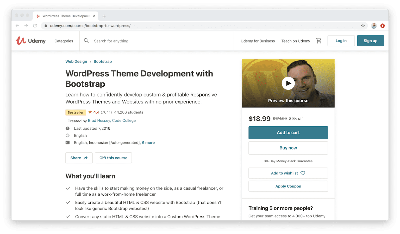Click the Buy now button
This screenshot has height=234, width=400.
click(x=288, y=148)
